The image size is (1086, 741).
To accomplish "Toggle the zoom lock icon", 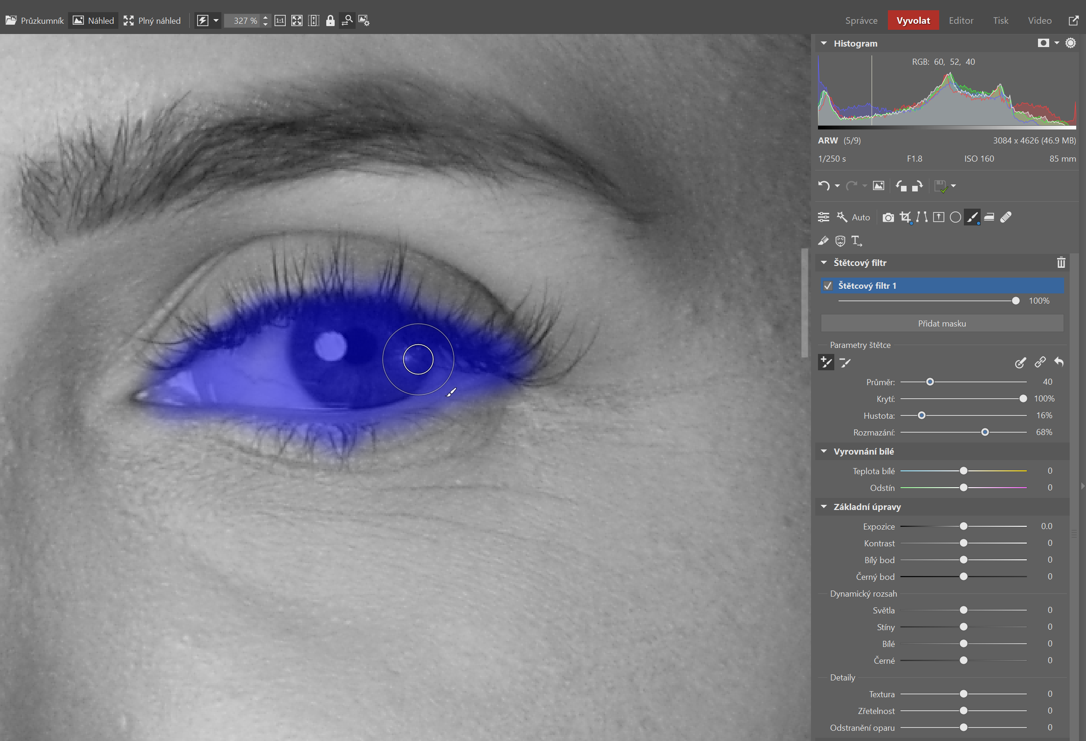I will click(x=330, y=20).
